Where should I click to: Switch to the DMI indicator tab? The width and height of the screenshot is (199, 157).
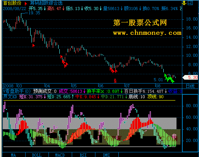107,155
